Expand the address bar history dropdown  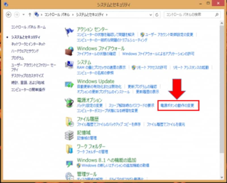point(151,15)
